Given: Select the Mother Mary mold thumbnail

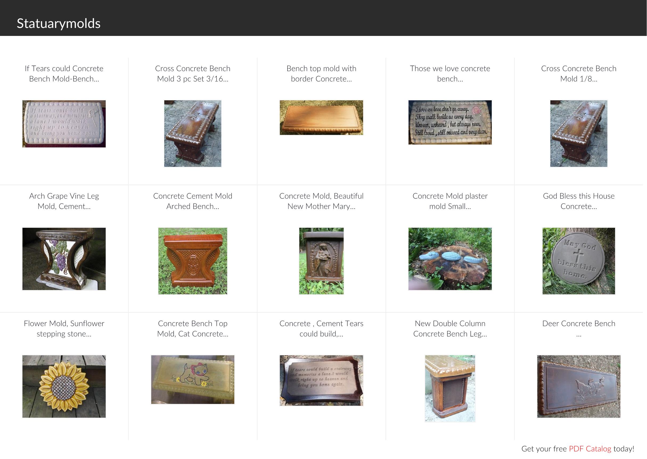Looking at the screenshot, I should [x=321, y=260].
